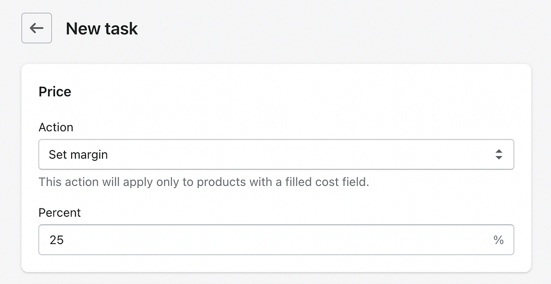
Task: Open the Action dropdown
Action: [x=275, y=154]
